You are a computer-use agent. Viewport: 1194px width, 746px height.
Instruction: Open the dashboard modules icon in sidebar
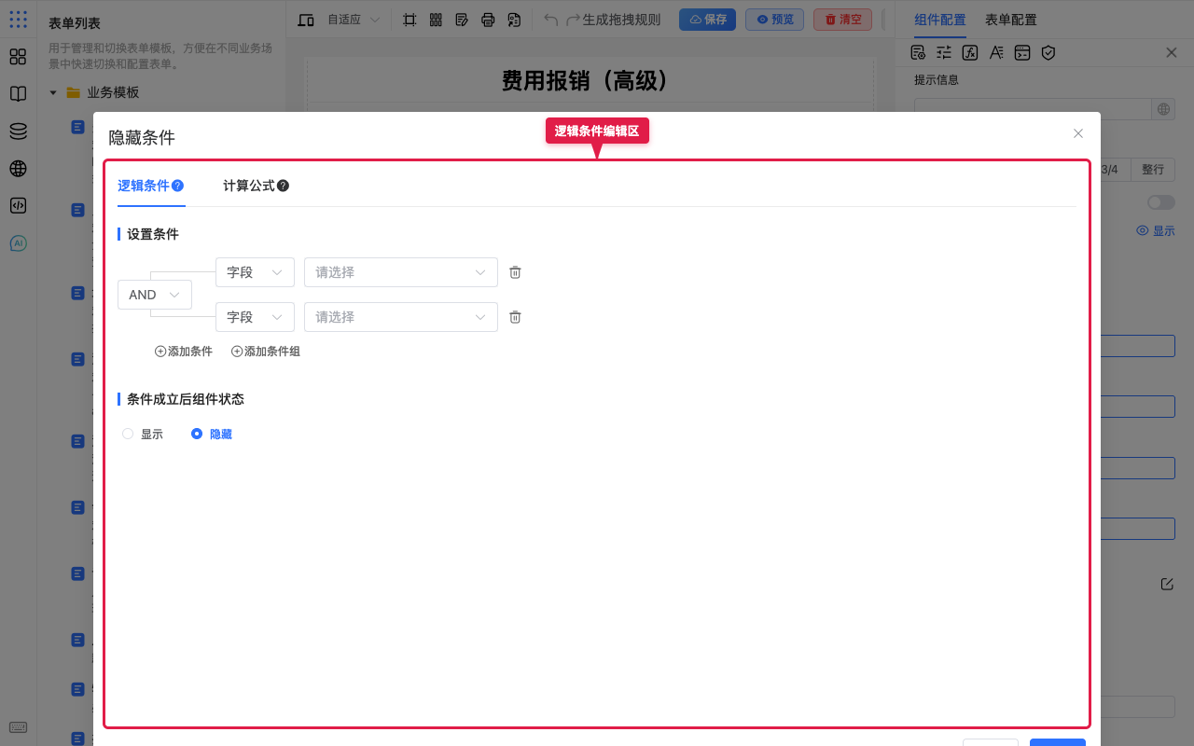pyautogui.click(x=18, y=57)
